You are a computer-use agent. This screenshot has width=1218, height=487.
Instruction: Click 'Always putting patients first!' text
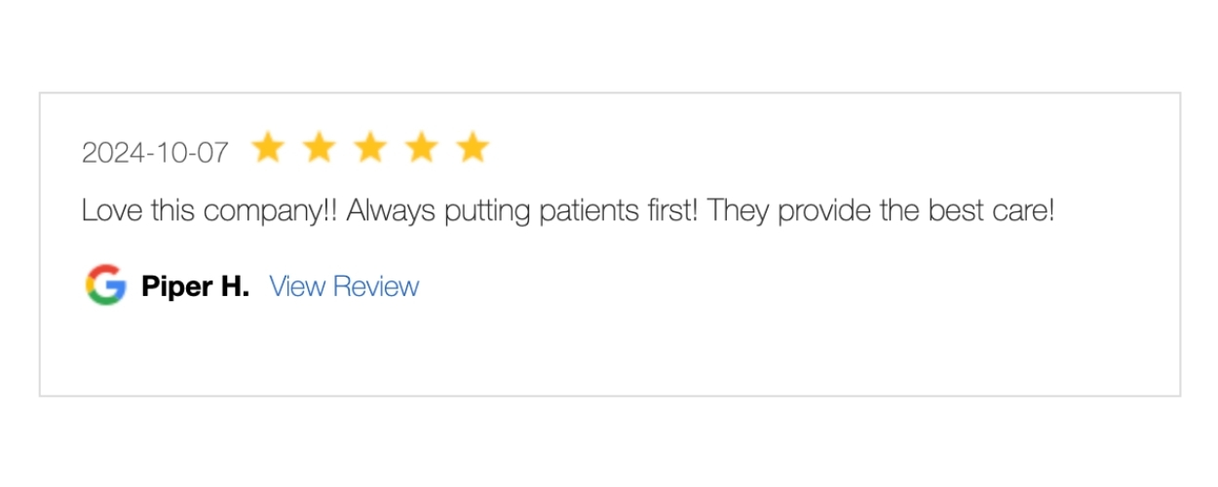pos(522,211)
